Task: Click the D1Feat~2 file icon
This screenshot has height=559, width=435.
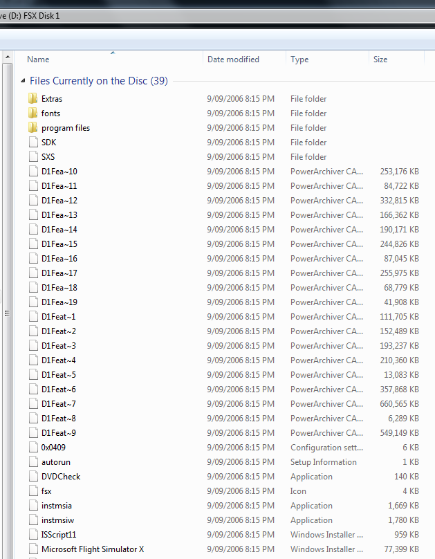Action: click(x=33, y=331)
